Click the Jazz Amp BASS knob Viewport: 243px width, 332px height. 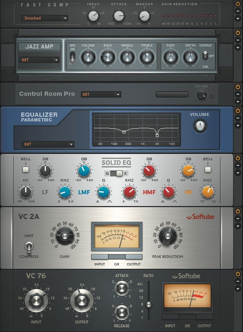point(108,57)
